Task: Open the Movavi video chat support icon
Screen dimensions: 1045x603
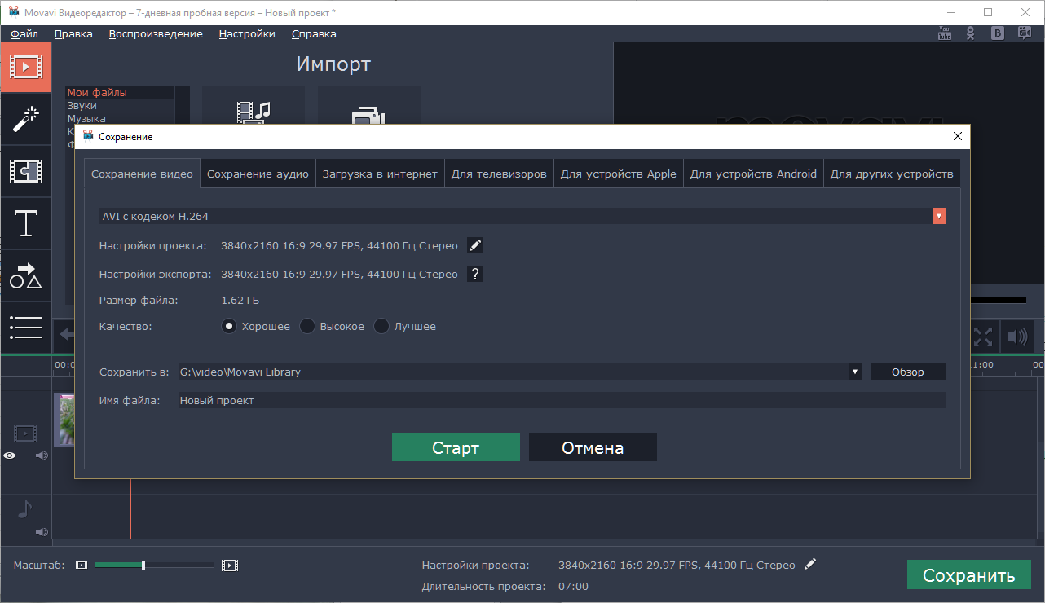Action: (1023, 33)
